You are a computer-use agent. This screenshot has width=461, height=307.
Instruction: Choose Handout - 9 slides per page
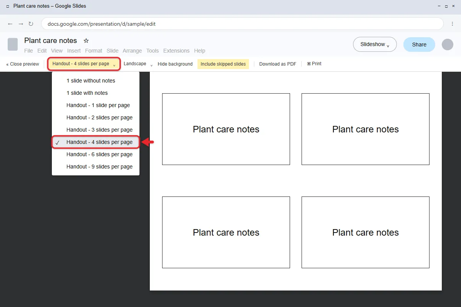(x=96, y=167)
